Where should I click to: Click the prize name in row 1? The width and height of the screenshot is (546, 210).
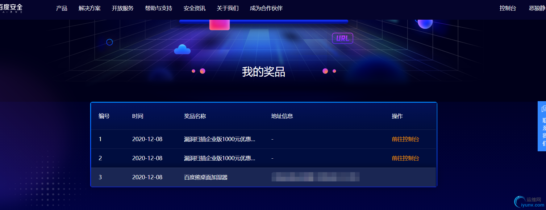[x=219, y=139]
